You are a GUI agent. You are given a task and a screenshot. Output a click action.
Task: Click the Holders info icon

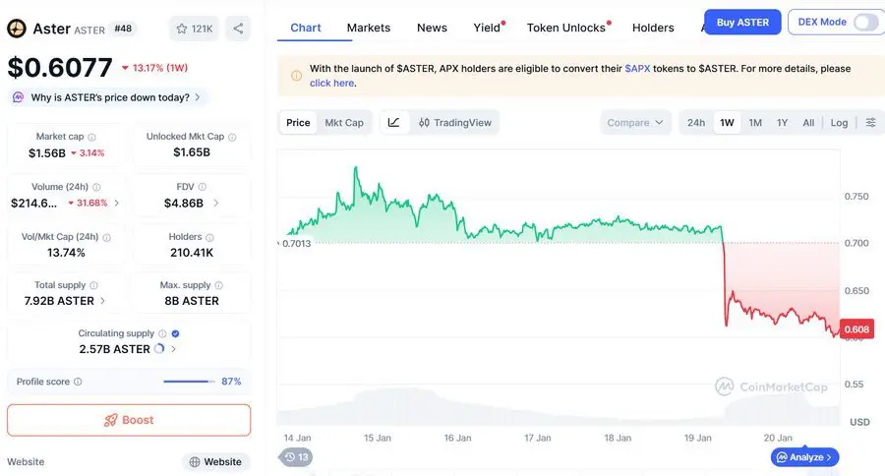tap(210, 237)
